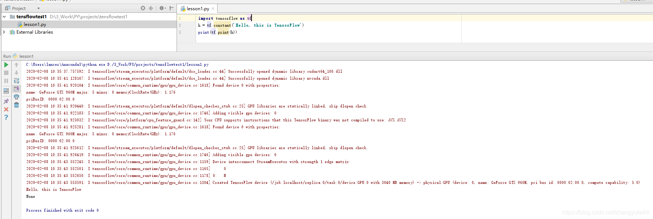Click 'Process finished with exit code 0'
The image size is (653, 219).
click(63, 210)
